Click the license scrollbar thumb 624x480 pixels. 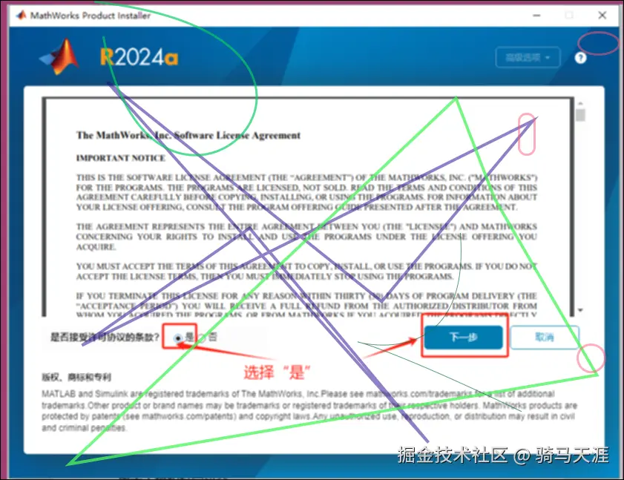point(581,115)
